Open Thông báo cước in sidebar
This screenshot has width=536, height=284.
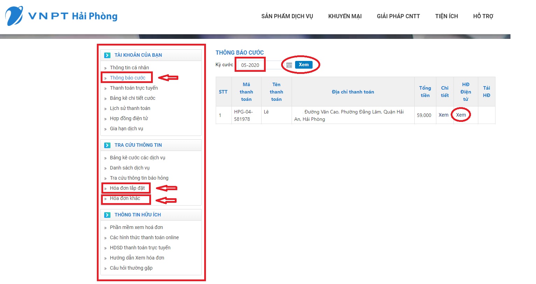pos(128,78)
